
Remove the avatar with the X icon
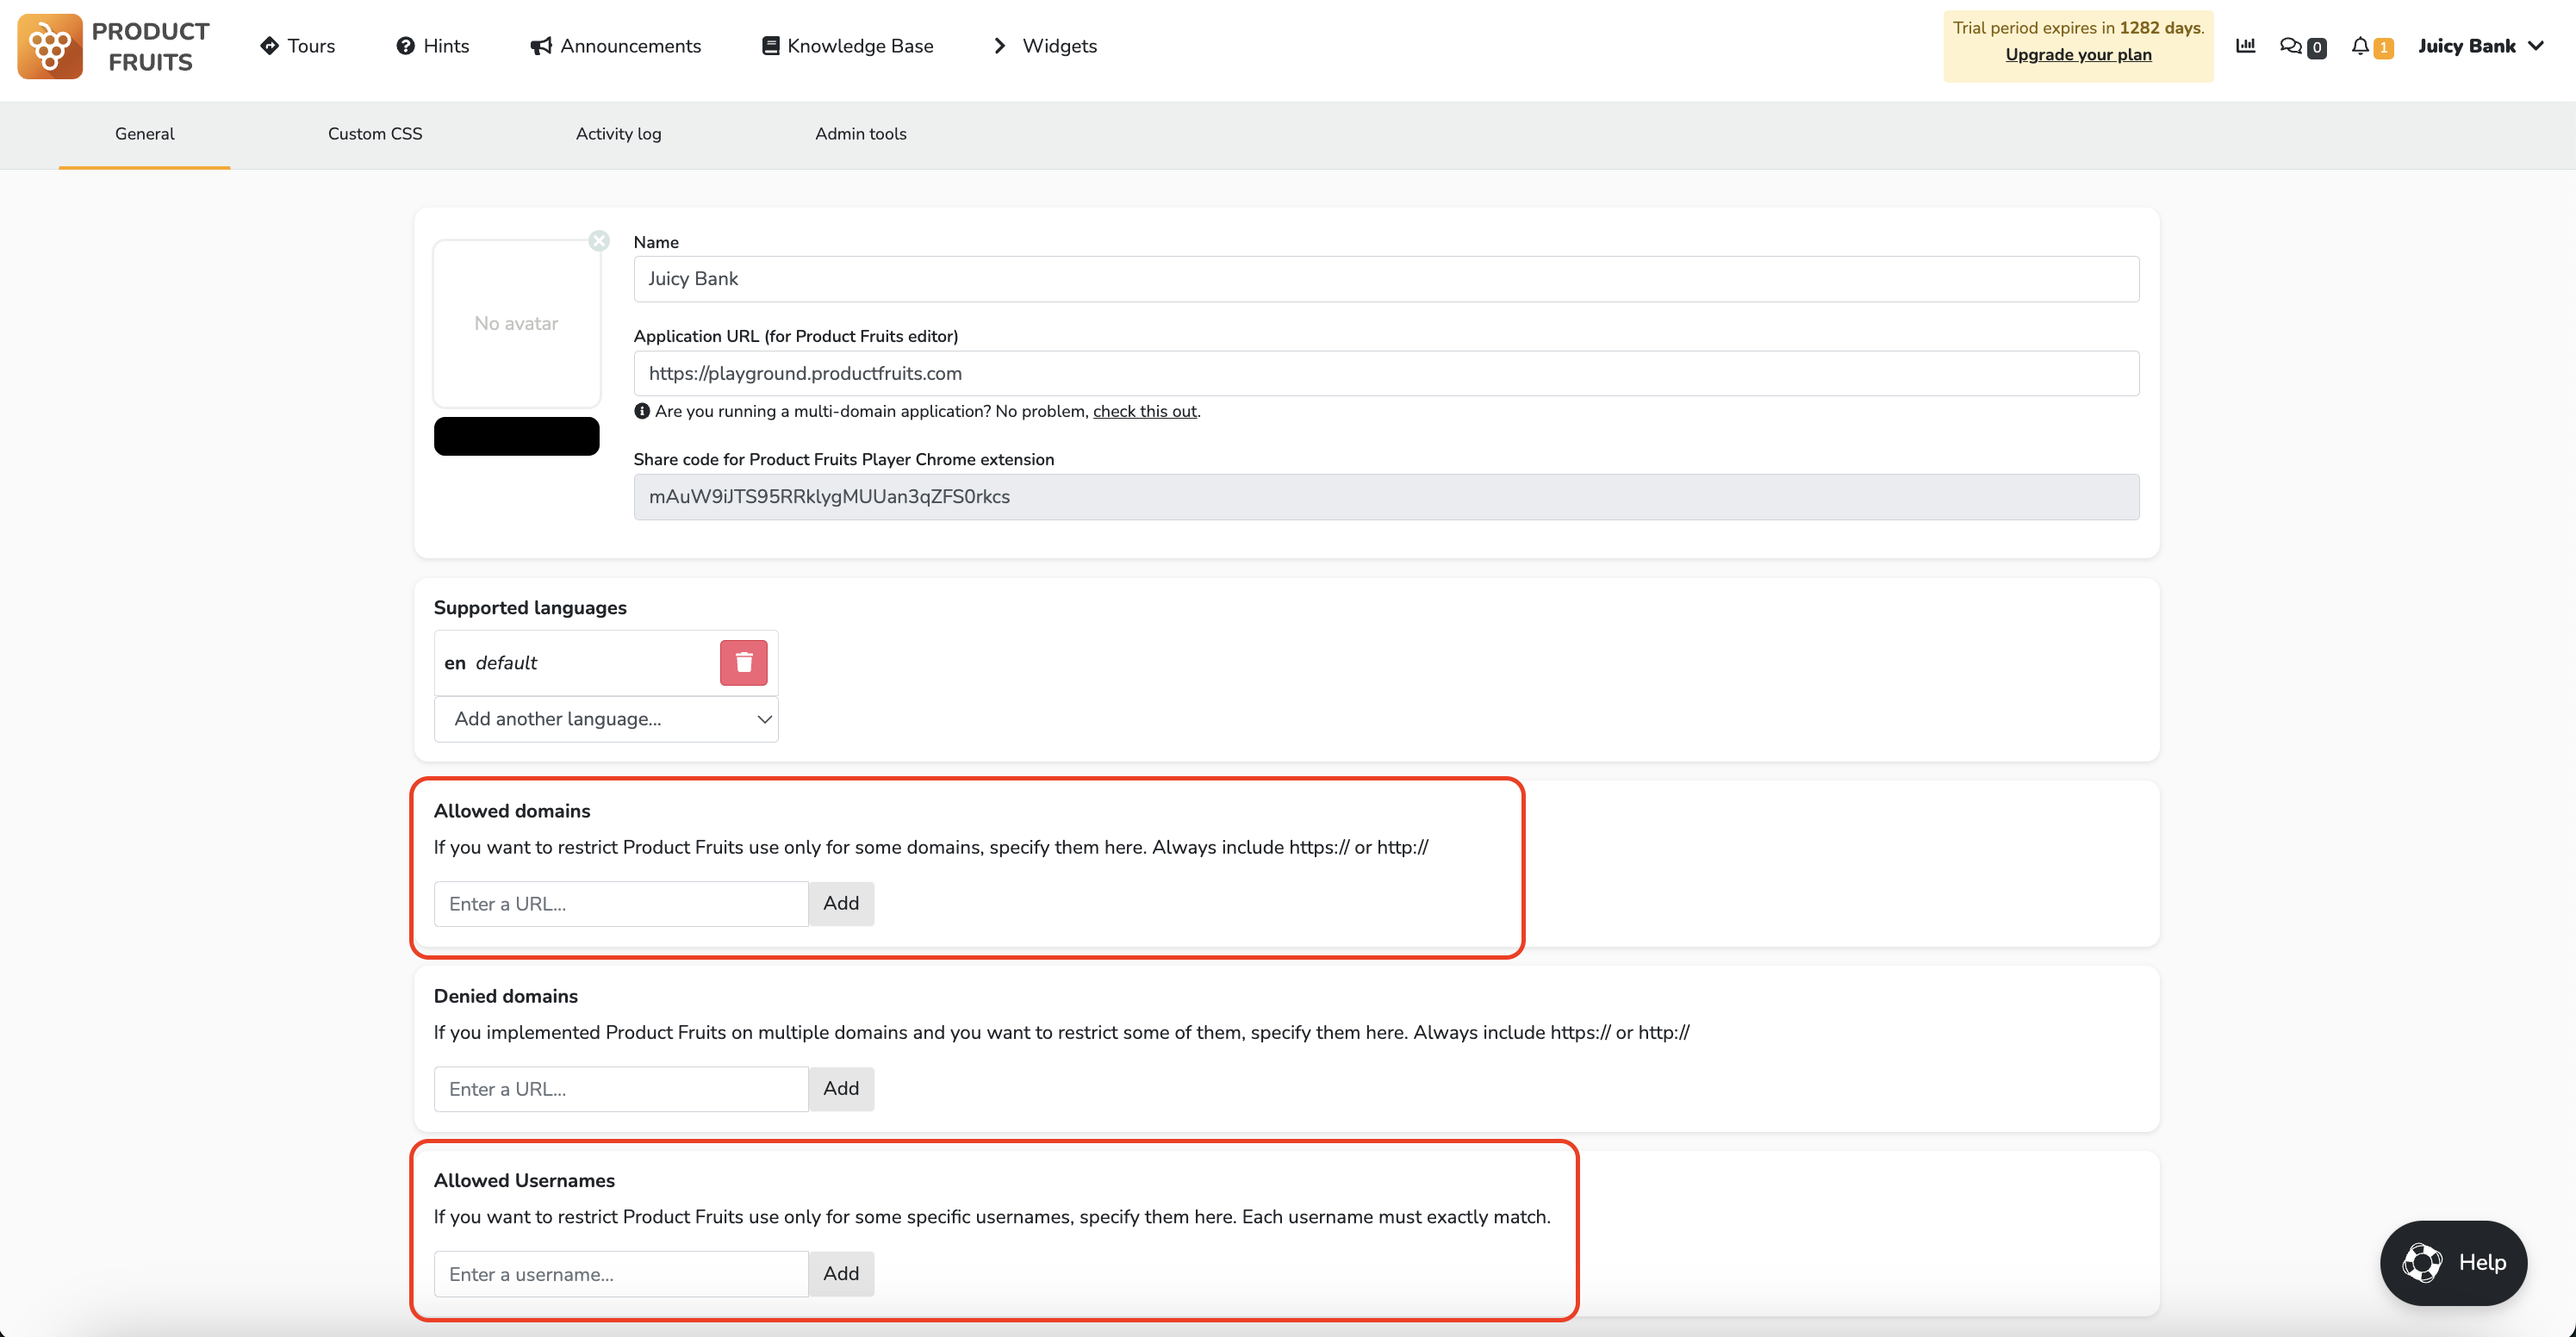tap(599, 241)
